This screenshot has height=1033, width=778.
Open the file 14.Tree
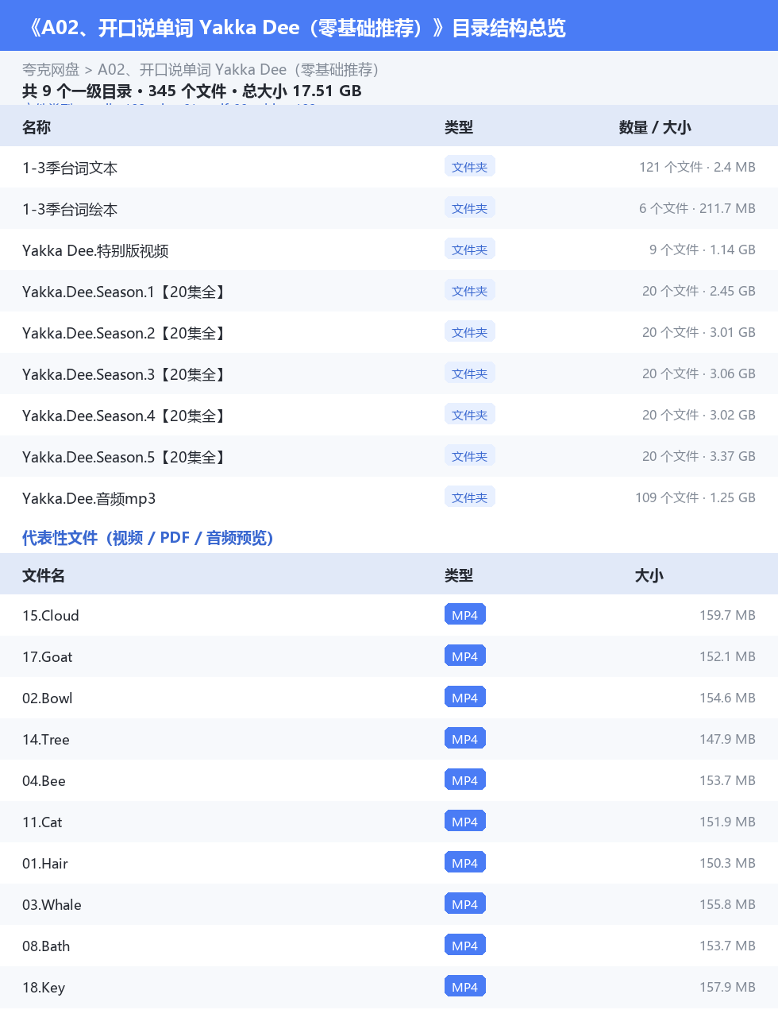tap(46, 740)
